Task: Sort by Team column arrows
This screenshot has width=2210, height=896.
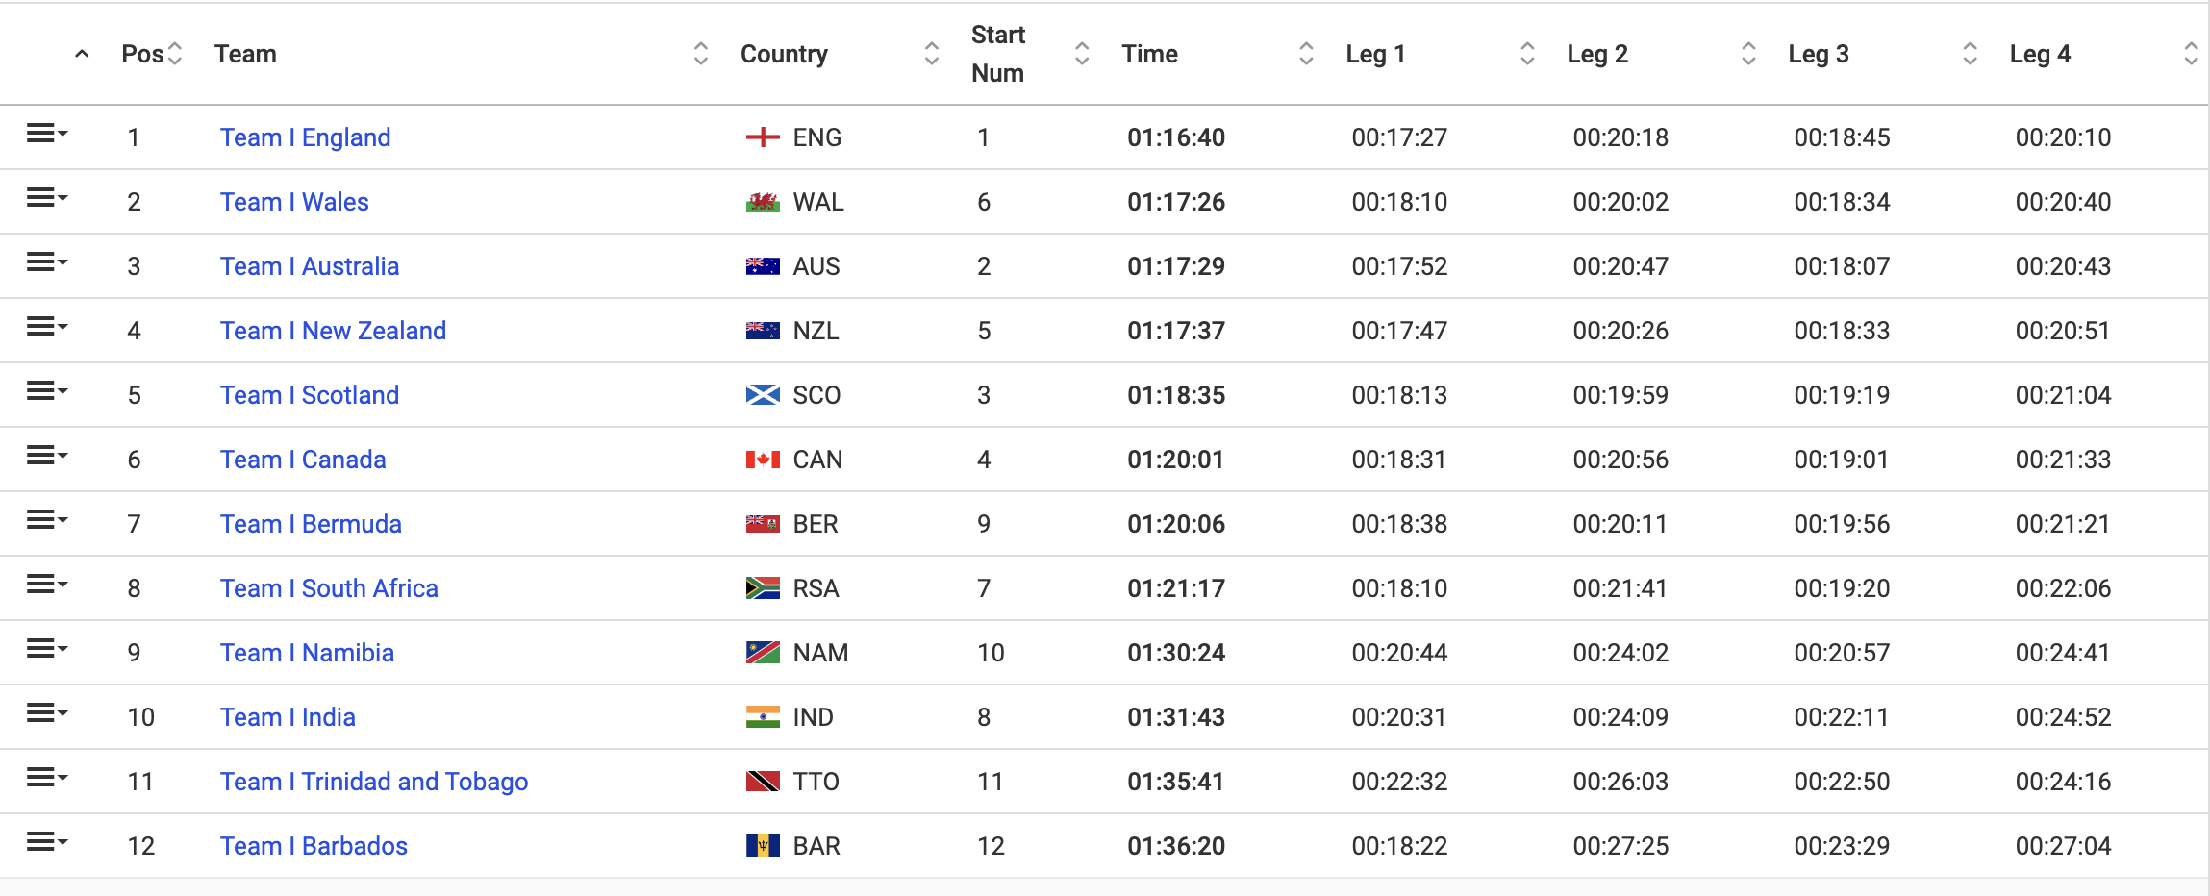Action: coord(701,54)
